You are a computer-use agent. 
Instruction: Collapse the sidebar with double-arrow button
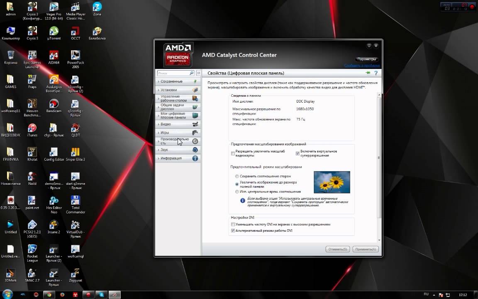198,73
